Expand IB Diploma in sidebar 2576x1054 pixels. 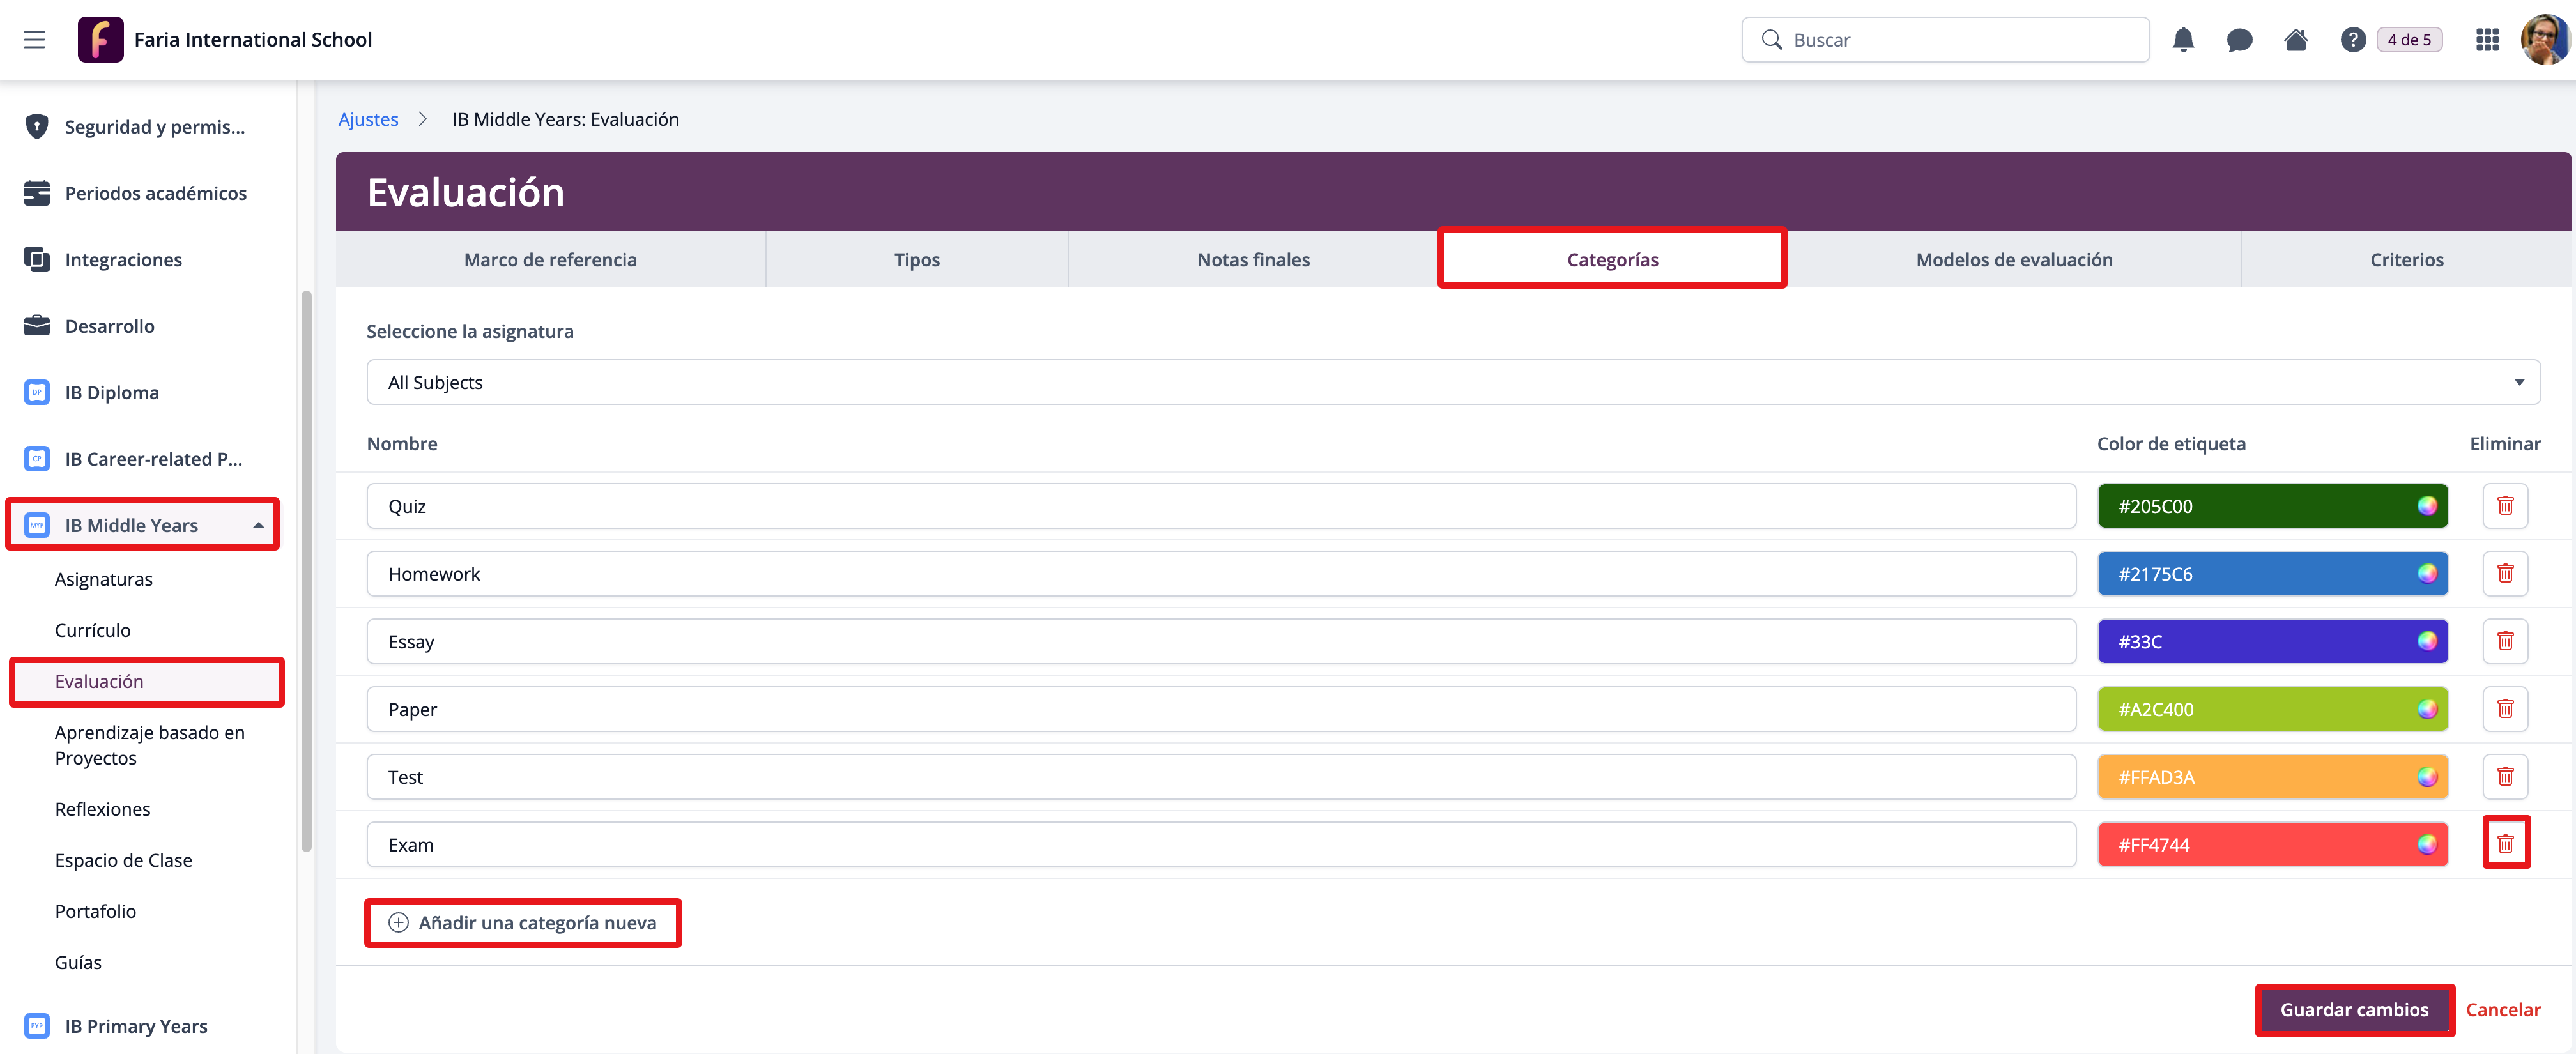point(112,392)
